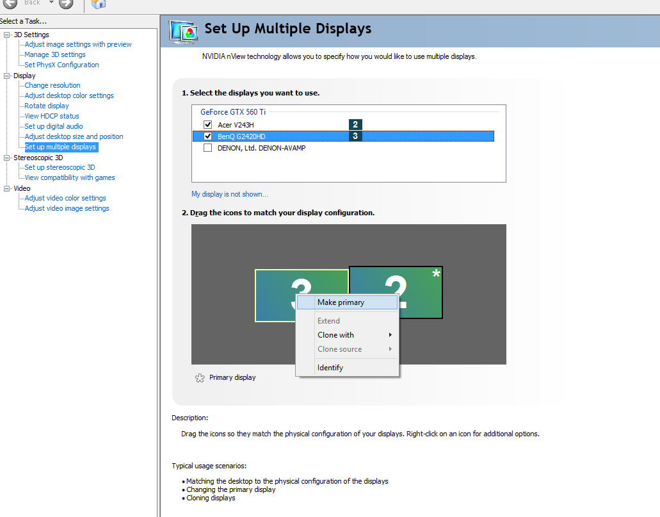Open the Home icon in toolbar
The width and height of the screenshot is (660, 517).
pyautogui.click(x=98, y=4)
